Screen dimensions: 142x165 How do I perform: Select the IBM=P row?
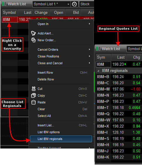point(119,102)
